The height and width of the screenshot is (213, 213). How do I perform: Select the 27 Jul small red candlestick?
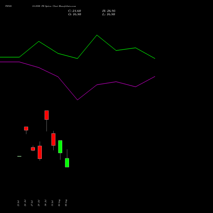click(x=33, y=149)
